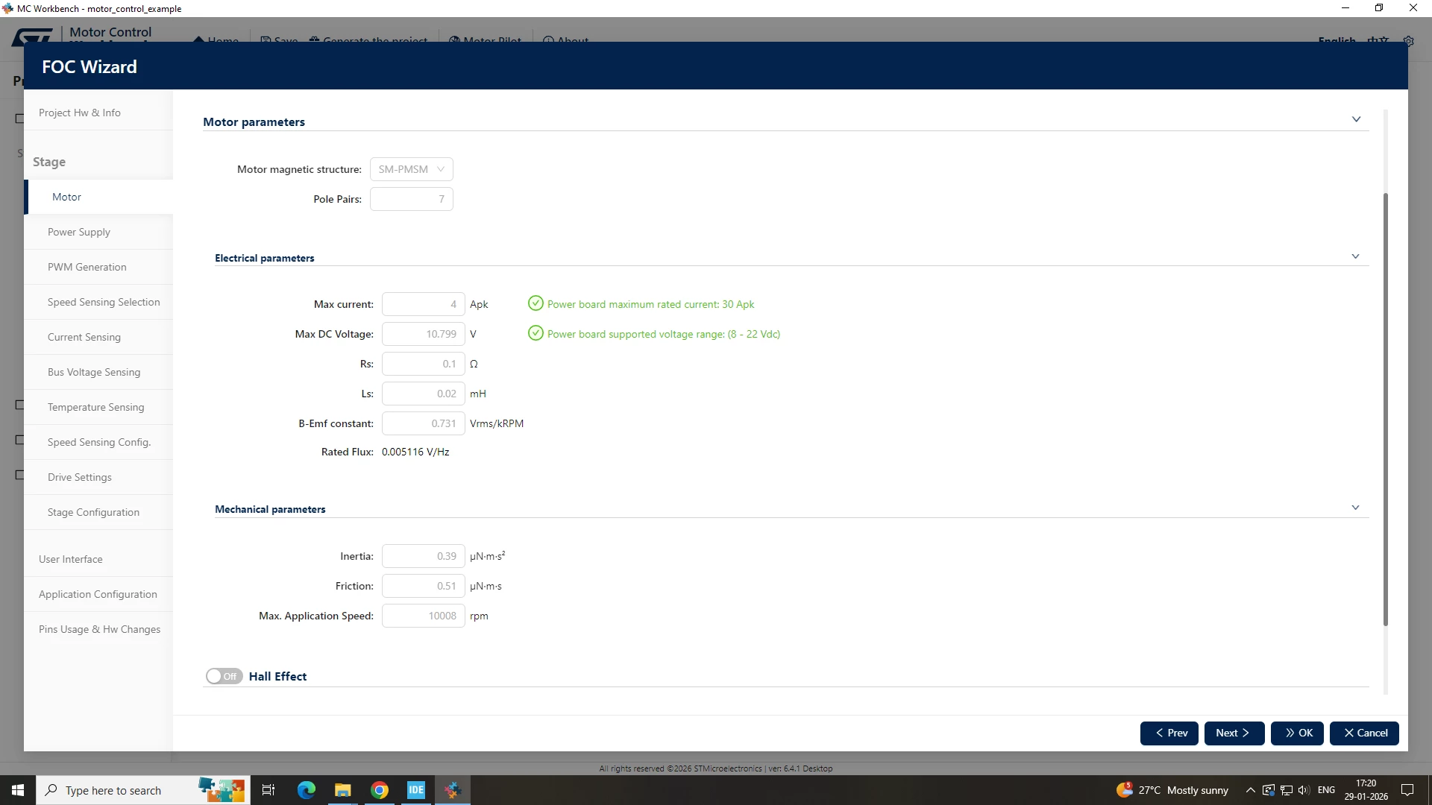Click the Apk unit label text
The image size is (1432, 805).
pos(479,304)
